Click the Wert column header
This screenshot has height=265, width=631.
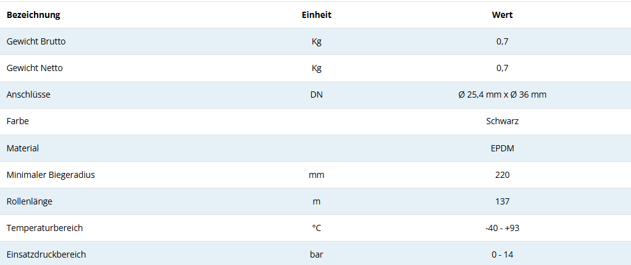click(502, 15)
